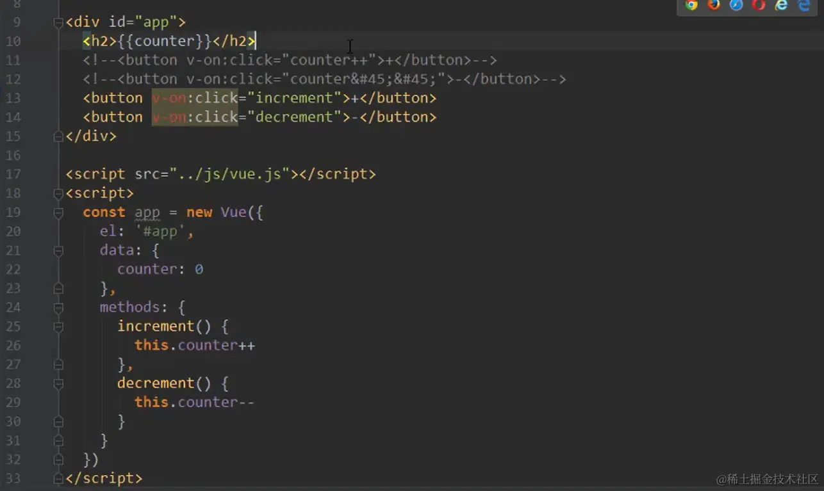824x491 pixels.
Task: Click the fold end marker on line 23
Action: 58,289
